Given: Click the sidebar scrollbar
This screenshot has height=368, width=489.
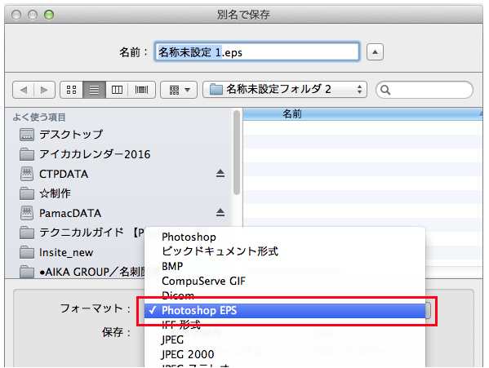Looking at the screenshot, I should pyautogui.click(x=237, y=153).
